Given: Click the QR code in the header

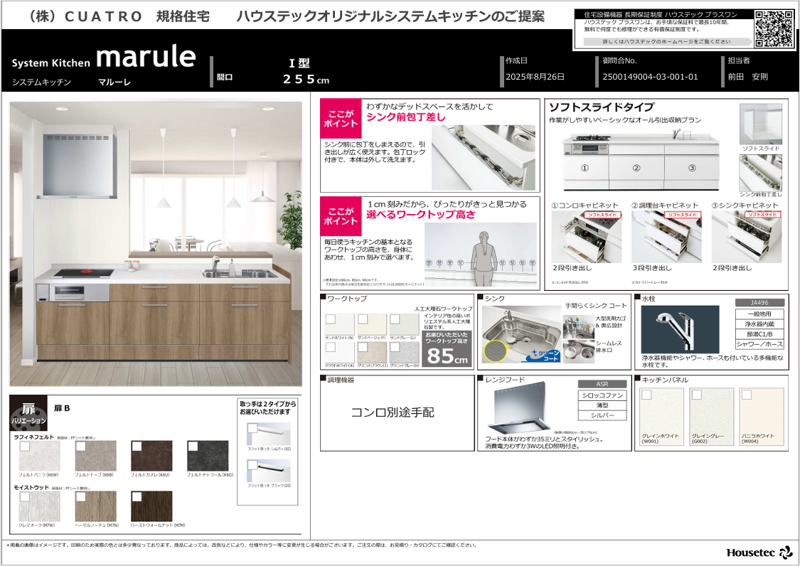Looking at the screenshot, I should tap(772, 29).
